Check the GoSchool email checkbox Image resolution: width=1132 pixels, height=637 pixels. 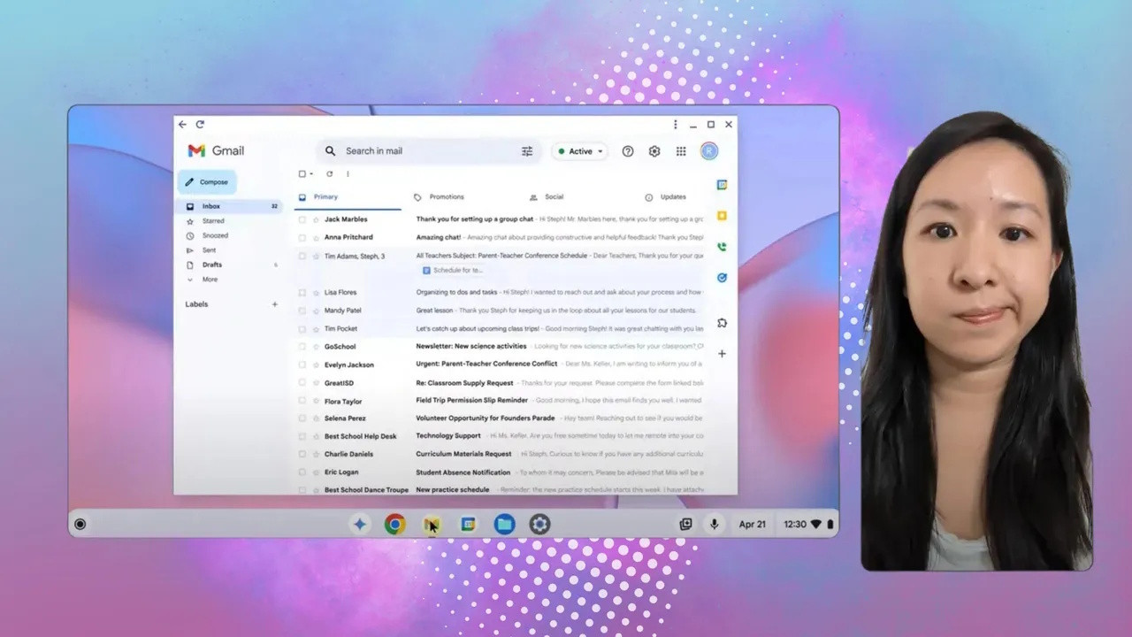tap(302, 347)
